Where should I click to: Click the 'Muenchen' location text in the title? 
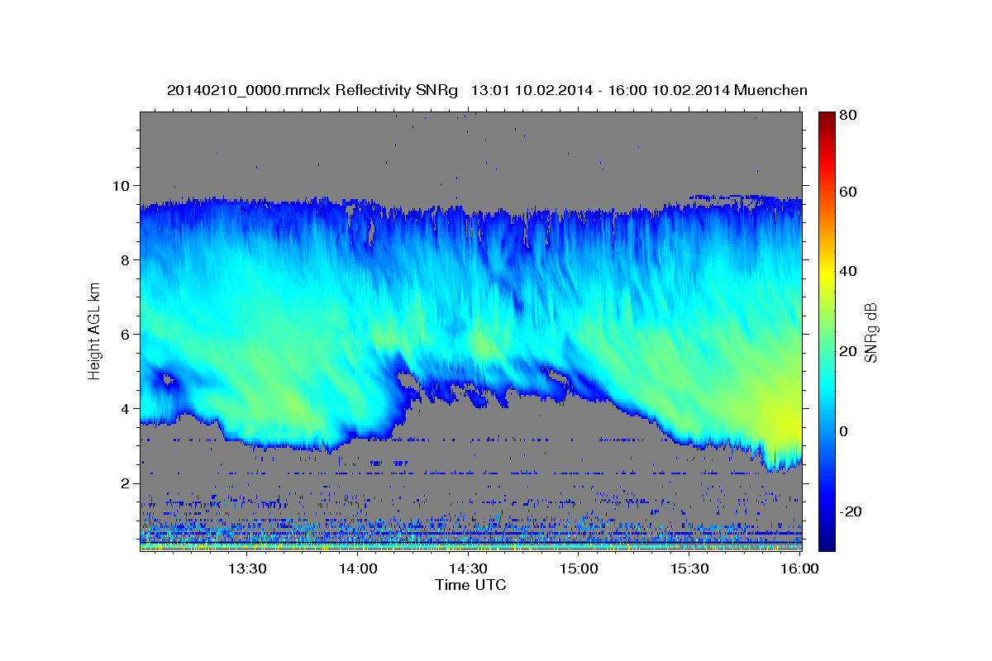[770, 90]
